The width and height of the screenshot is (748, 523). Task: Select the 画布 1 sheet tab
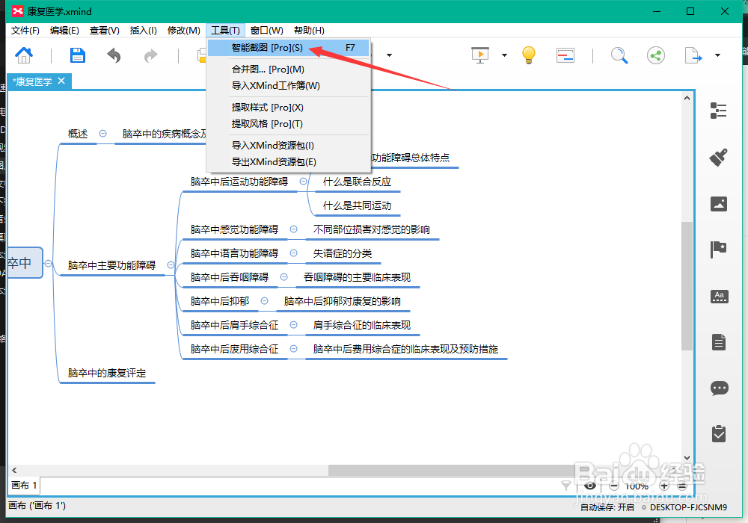pos(24,486)
